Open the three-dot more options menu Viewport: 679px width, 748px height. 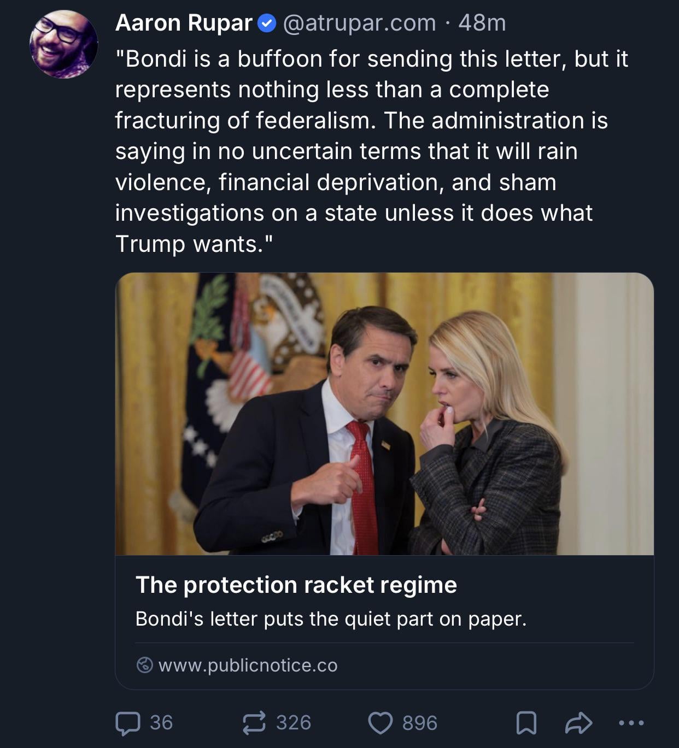tap(631, 723)
